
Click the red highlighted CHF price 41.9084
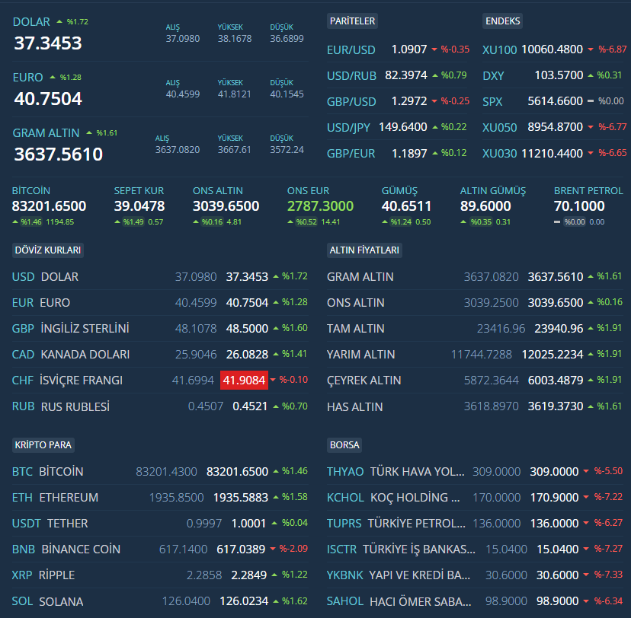244,381
